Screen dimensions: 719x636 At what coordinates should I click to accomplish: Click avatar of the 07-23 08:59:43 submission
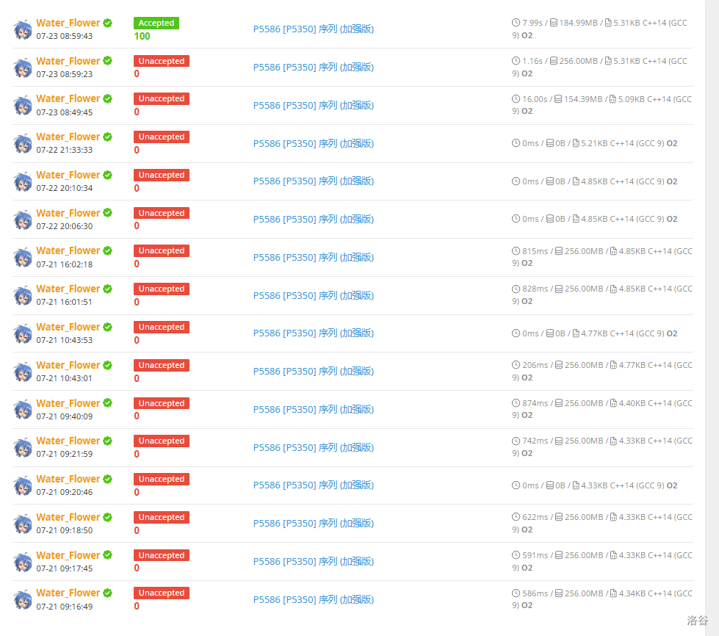[x=23, y=29]
